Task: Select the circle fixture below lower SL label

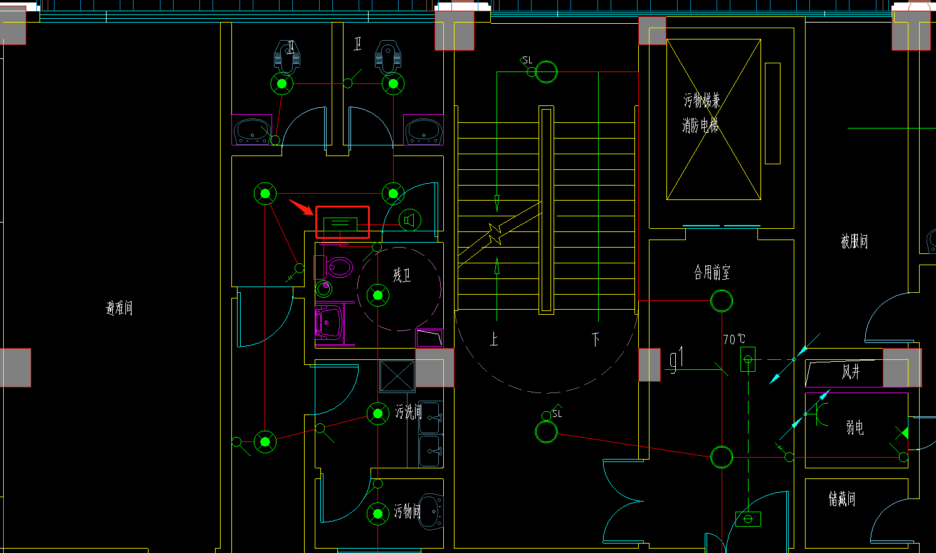Action: click(546, 431)
